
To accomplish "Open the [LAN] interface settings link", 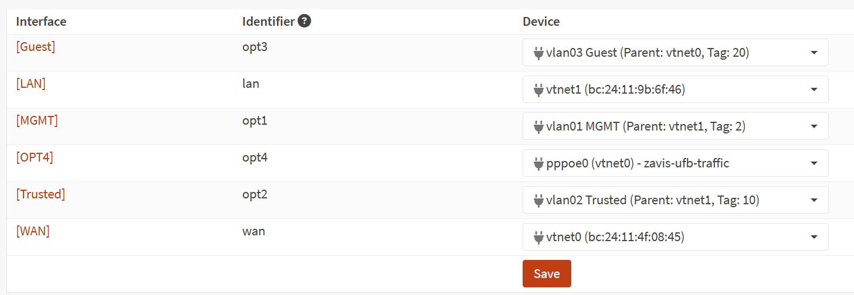I will (x=30, y=84).
